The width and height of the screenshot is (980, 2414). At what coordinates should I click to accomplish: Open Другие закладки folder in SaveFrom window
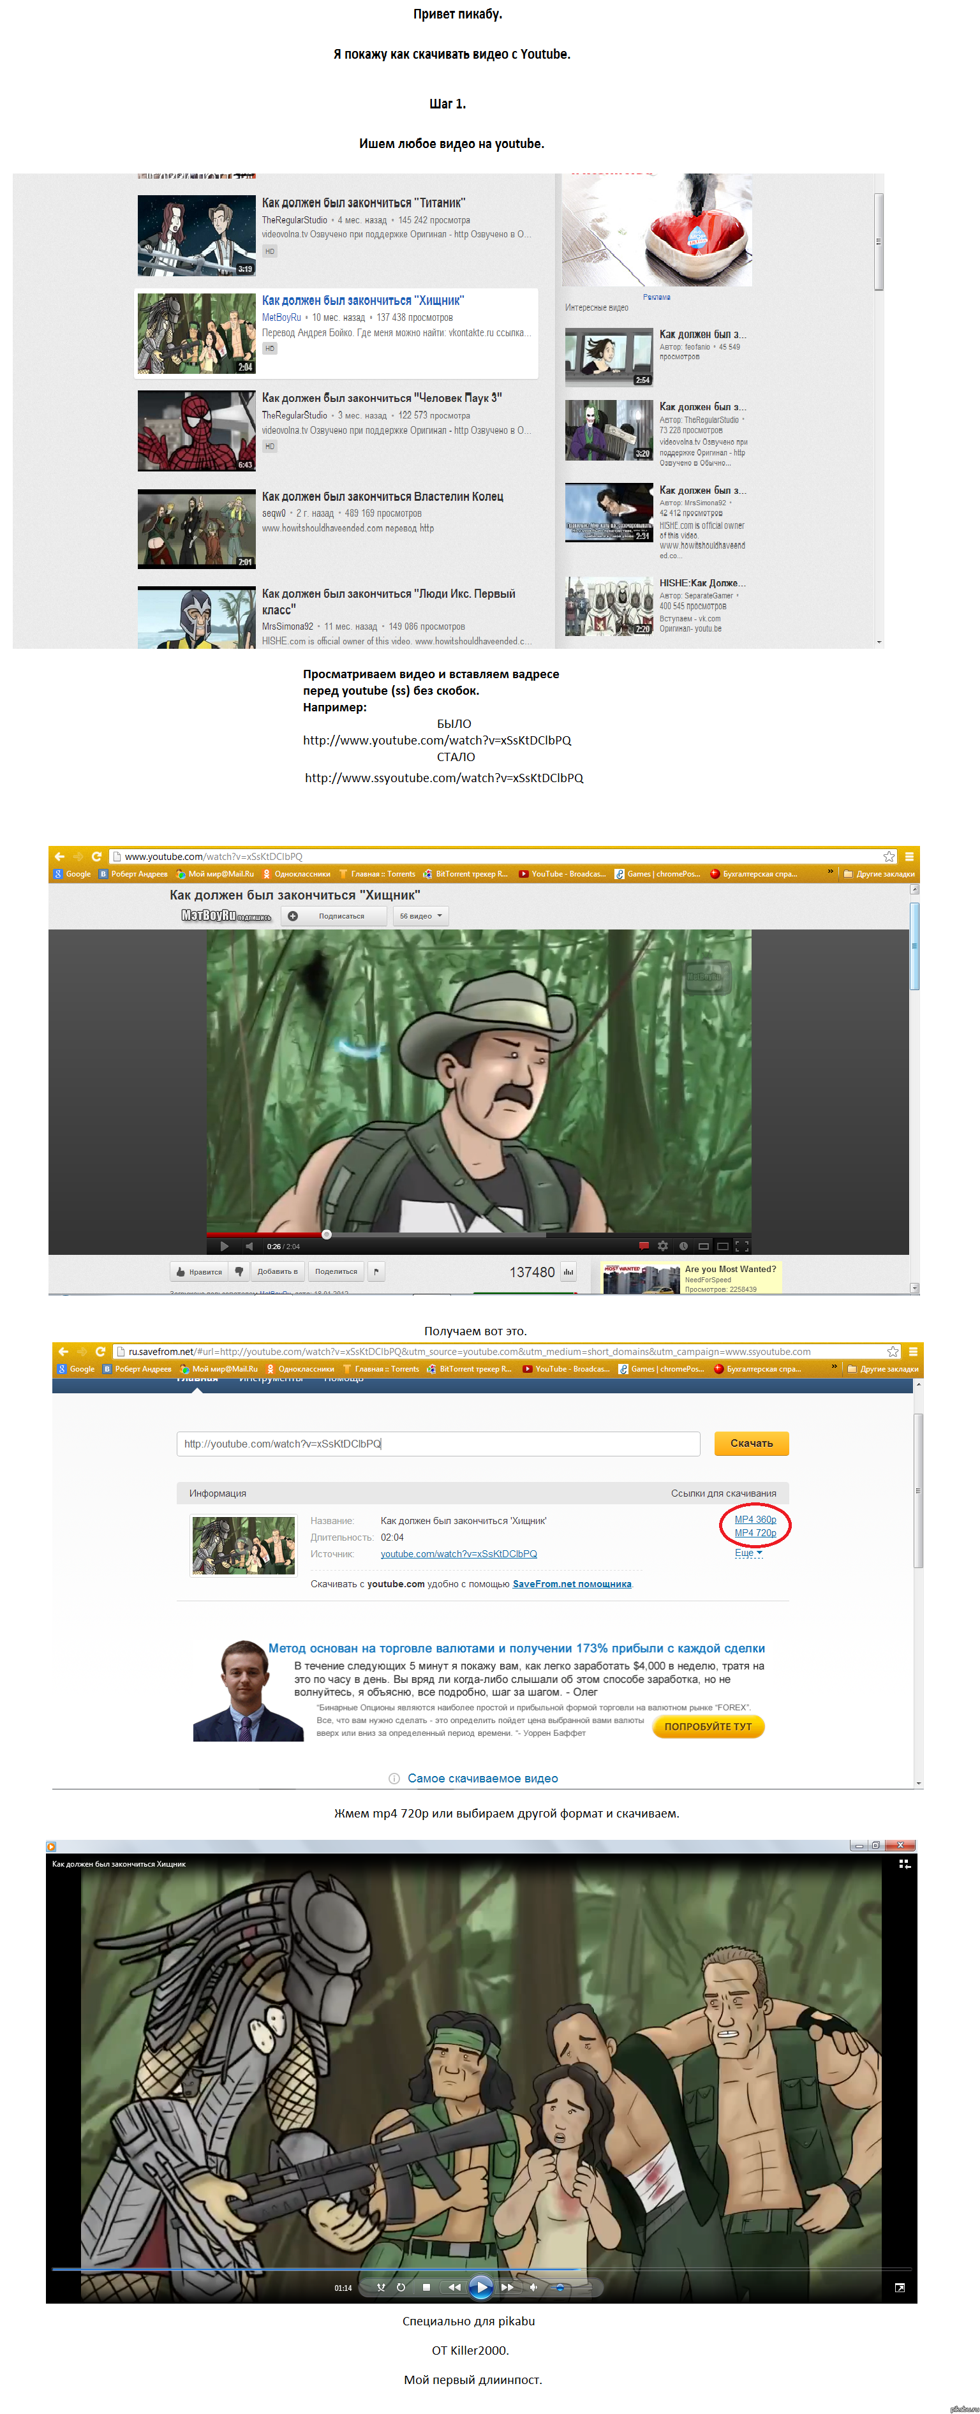click(x=882, y=1369)
